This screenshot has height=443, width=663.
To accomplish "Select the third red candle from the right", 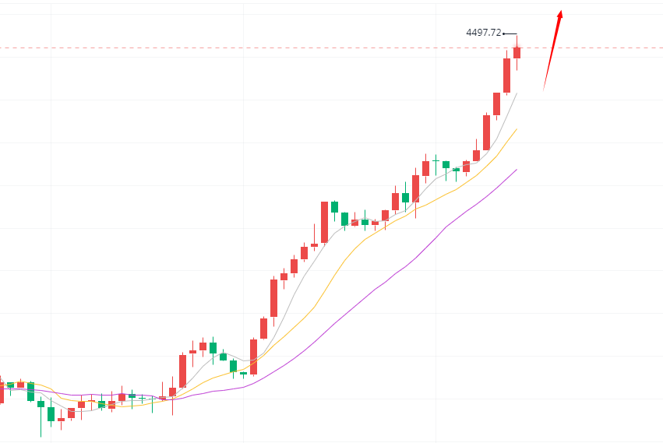I will click(x=496, y=104).
